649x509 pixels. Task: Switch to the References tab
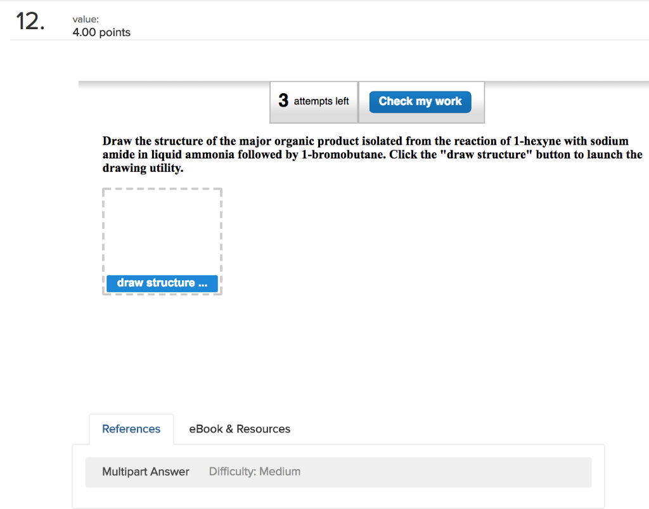click(131, 428)
